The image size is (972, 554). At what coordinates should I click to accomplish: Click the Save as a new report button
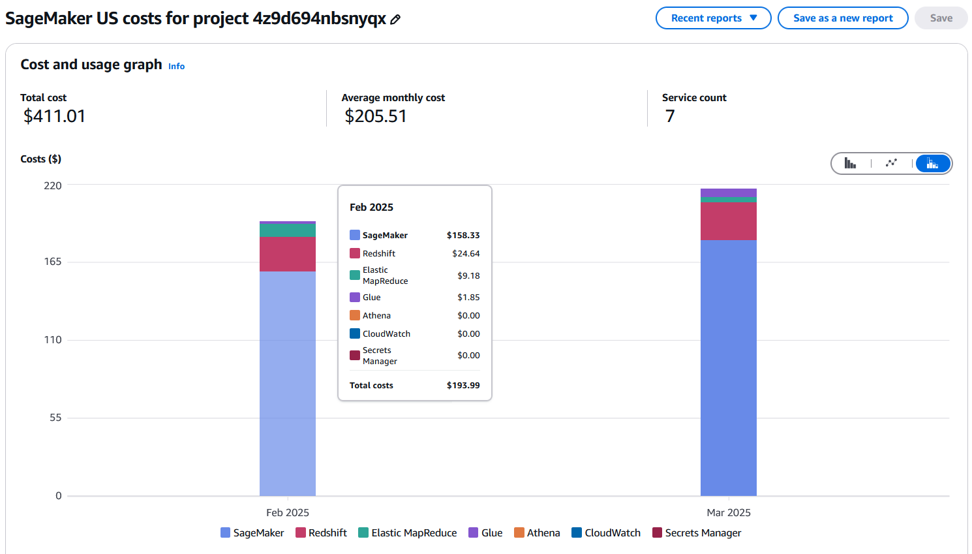(x=843, y=18)
